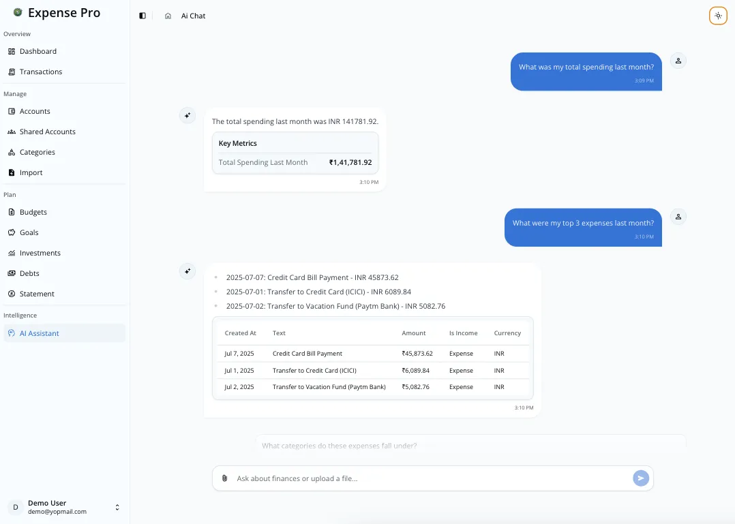The image size is (735, 524).
Task: Click 'Transfer to Credit Card (ICICI)' table cell
Action: 314,371
